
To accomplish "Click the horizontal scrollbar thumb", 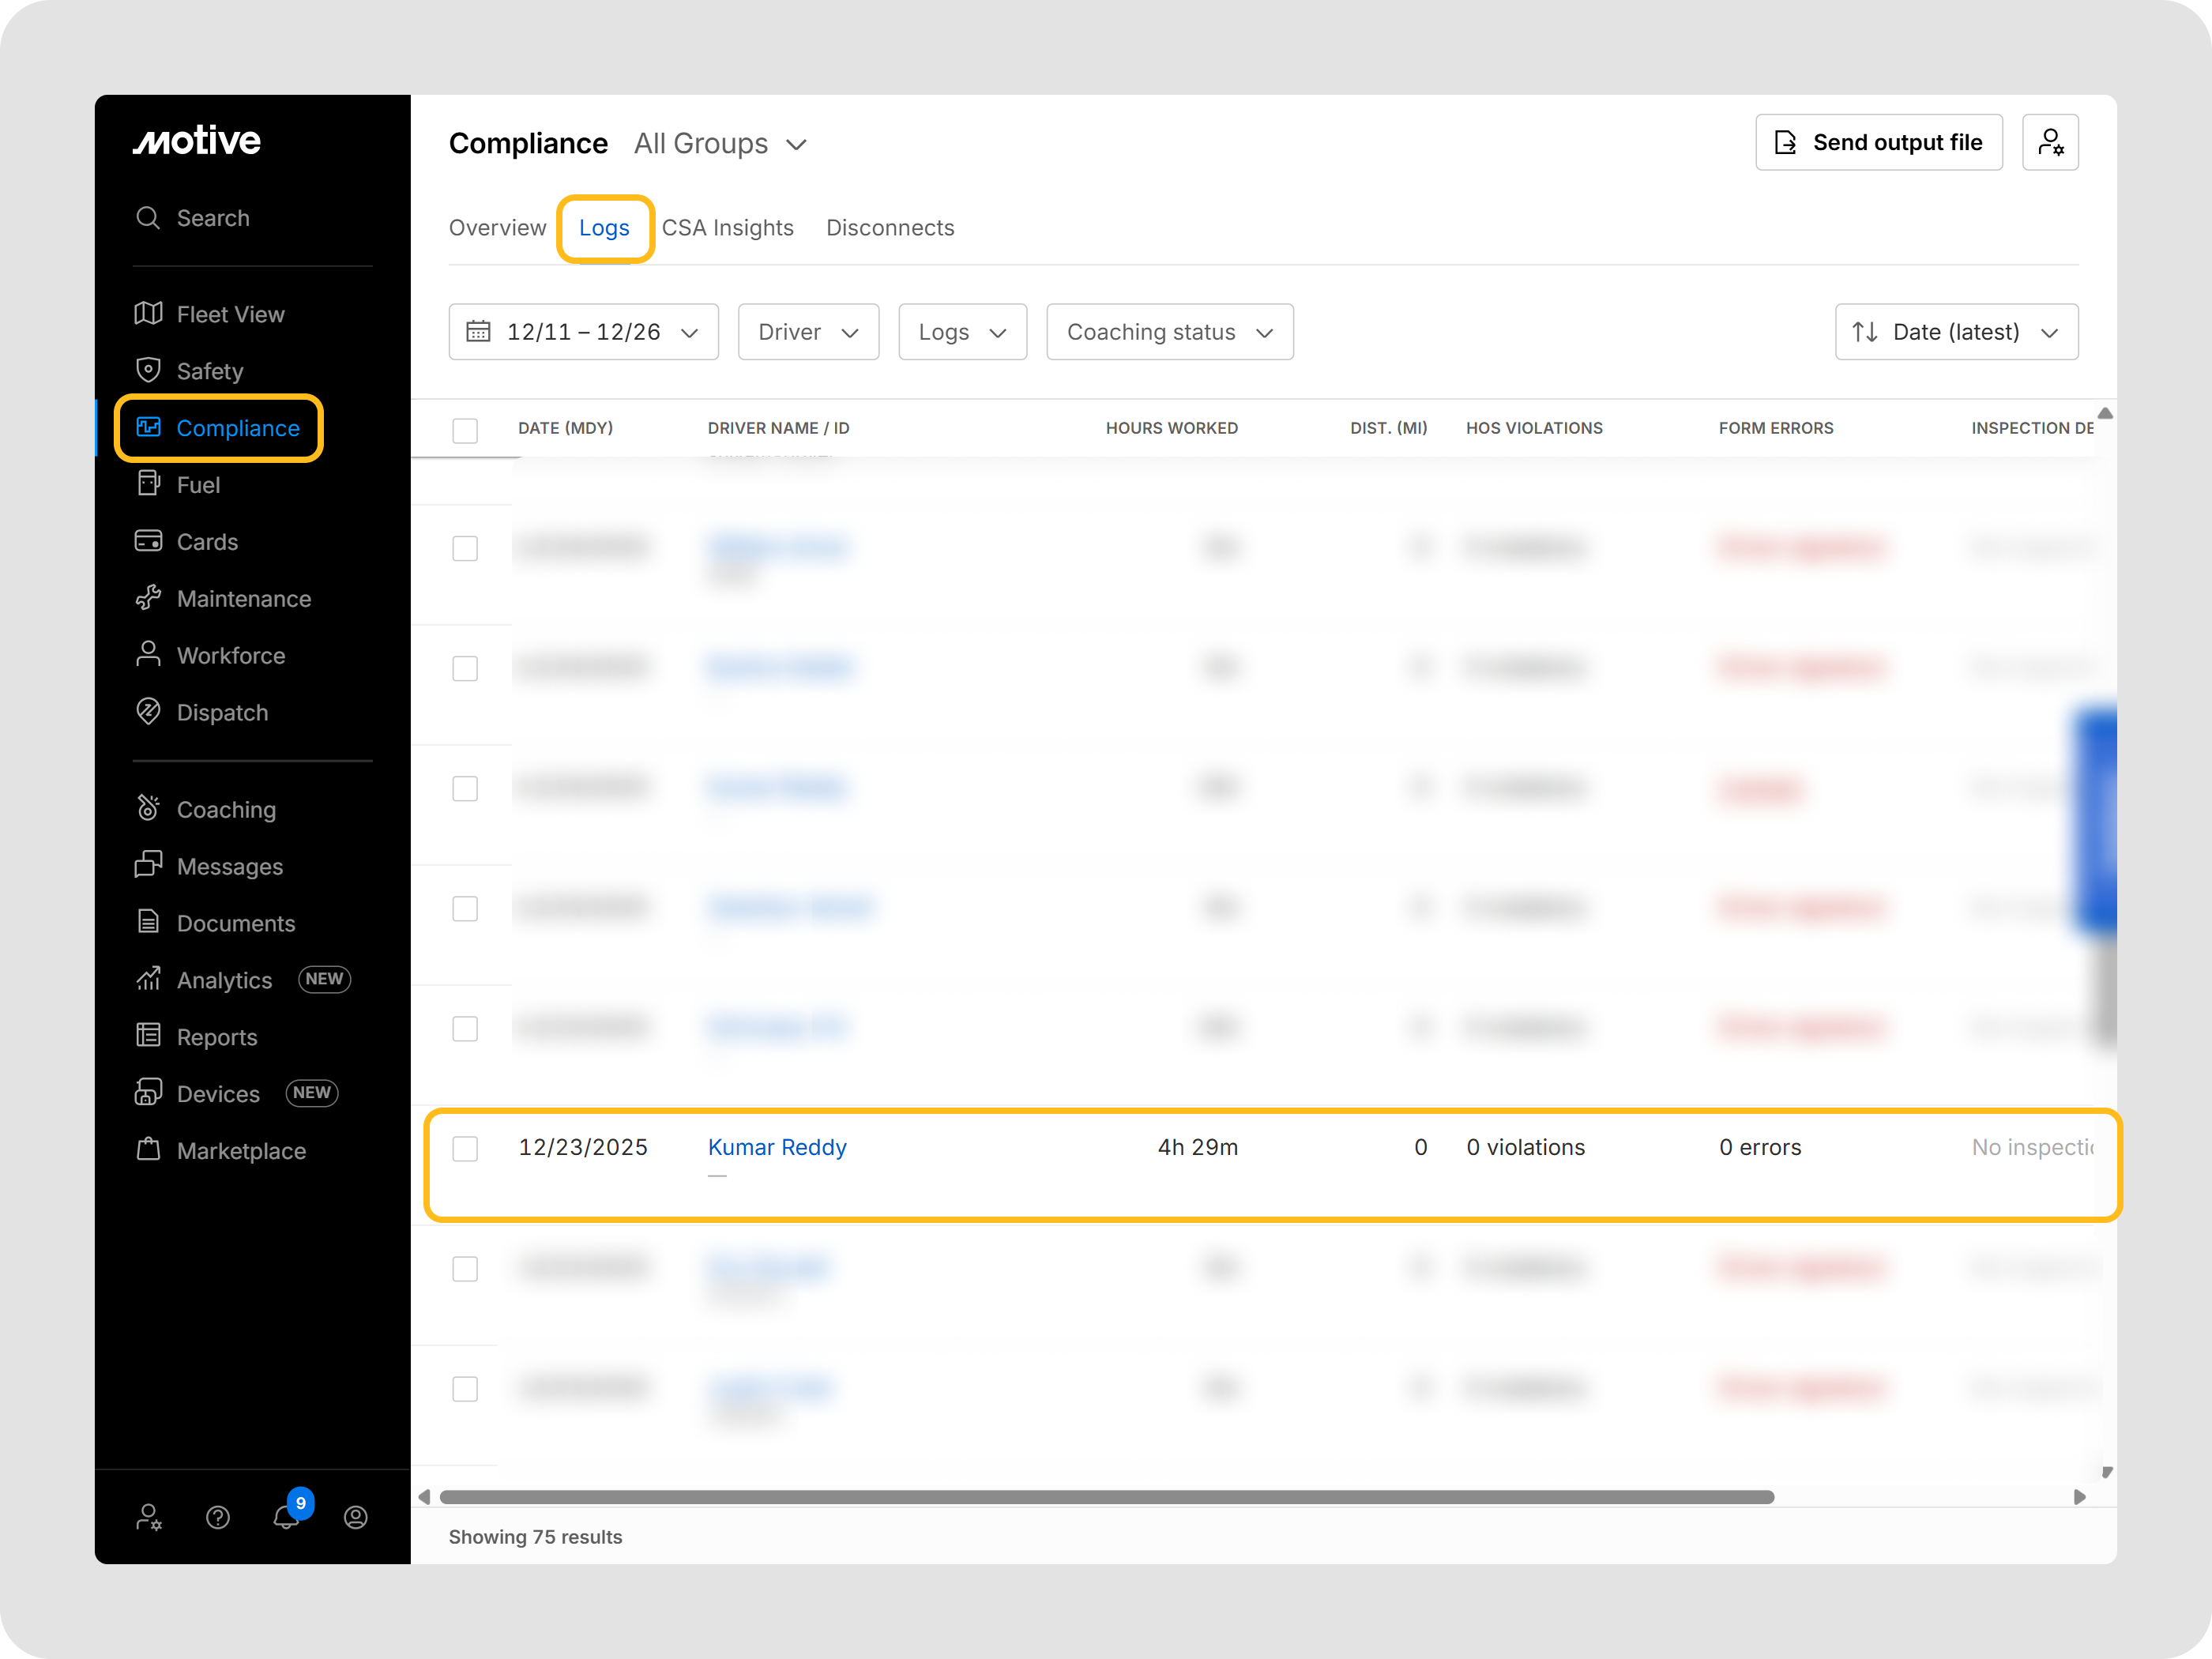I will (x=1106, y=1497).
